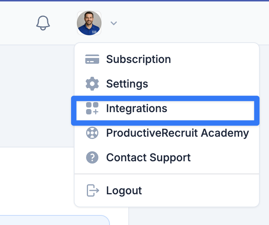
Task: Collapse the profile menu chevron
Action: (x=114, y=23)
